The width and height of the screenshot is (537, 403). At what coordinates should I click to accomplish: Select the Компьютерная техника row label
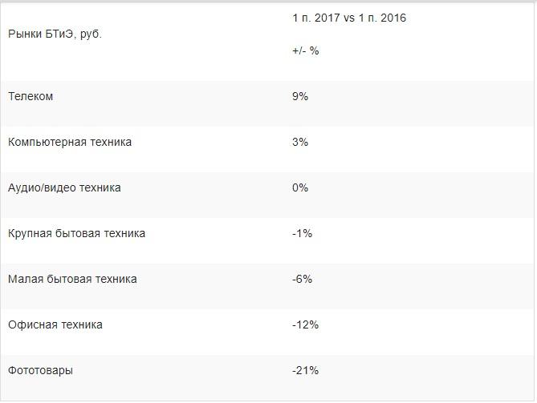point(70,143)
